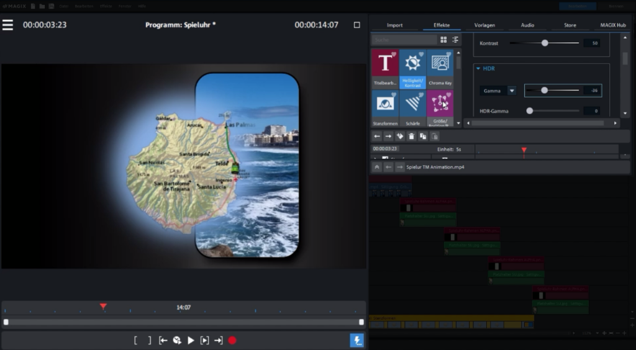
Task: Click the Kontrast value field showing 50
Action: click(592, 43)
